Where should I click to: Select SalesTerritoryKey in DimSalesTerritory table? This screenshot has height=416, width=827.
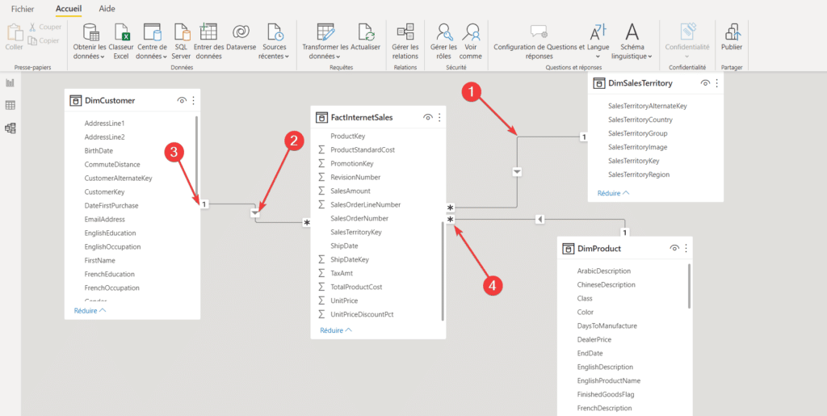pyautogui.click(x=633, y=160)
